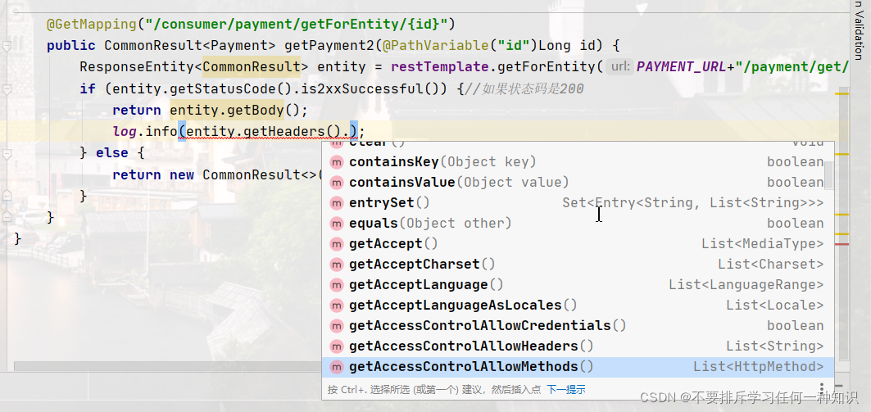Screen dimensions: 871x412
Task: Click List<HttpMethod> return type label
Action: [x=758, y=367]
